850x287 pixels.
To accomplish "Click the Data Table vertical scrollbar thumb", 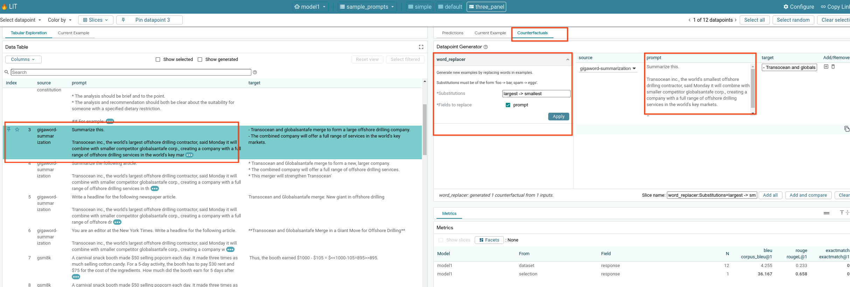I will point(425,129).
